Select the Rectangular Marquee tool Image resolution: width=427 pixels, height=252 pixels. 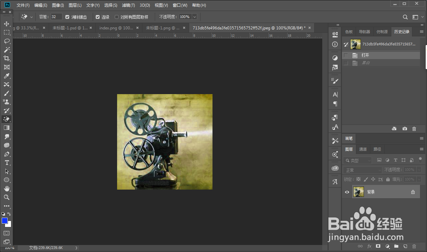click(x=6, y=32)
